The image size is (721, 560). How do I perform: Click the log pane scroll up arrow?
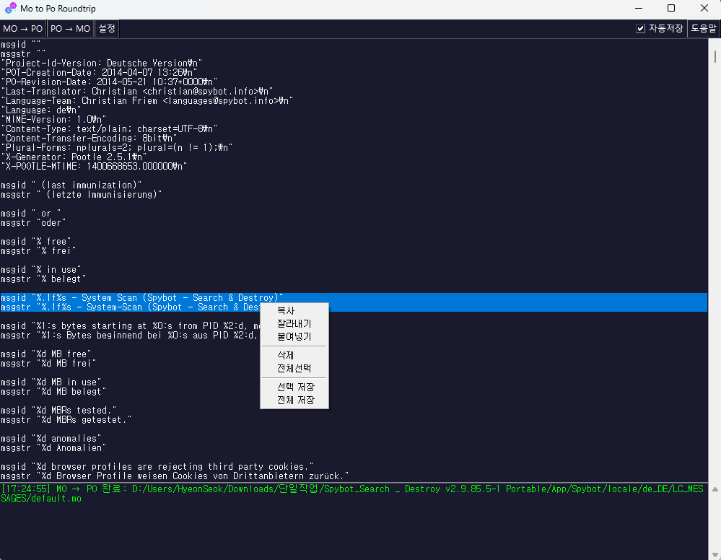click(x=715, y=489)
